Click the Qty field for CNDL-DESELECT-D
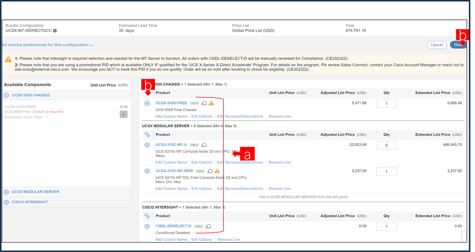475x252 pixels. pyautogui.click(x=386, y=227)
